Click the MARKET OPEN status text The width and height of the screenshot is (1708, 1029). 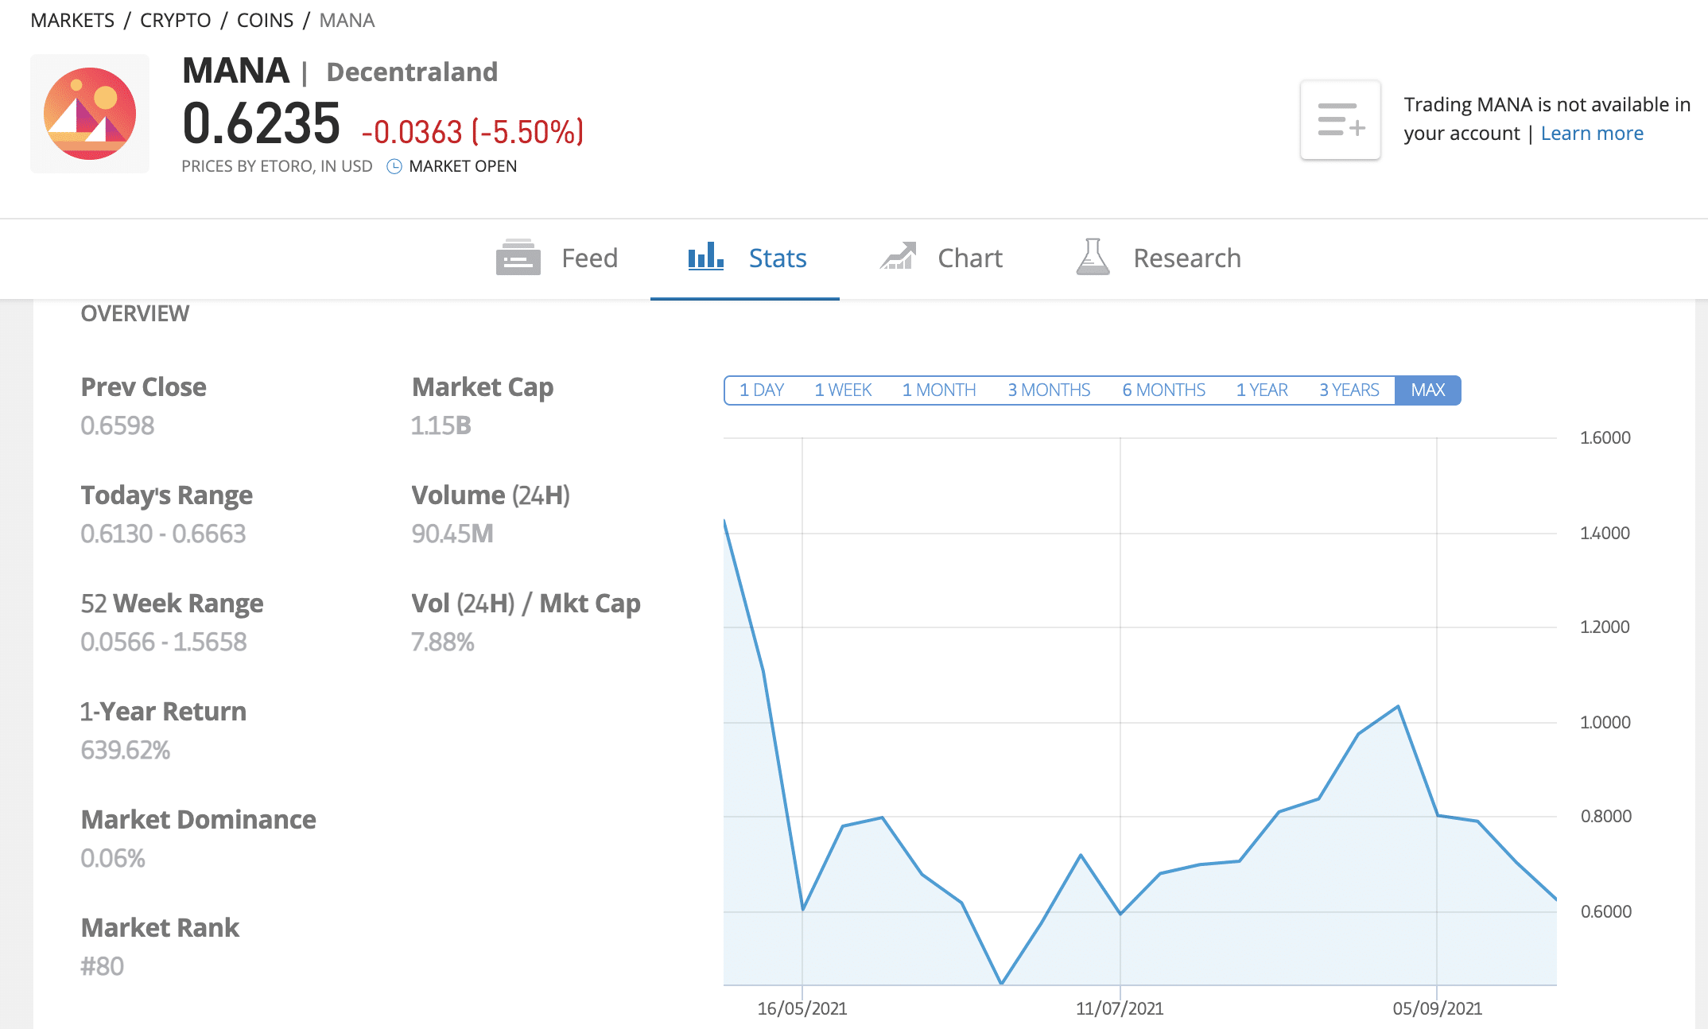(463, 166)
